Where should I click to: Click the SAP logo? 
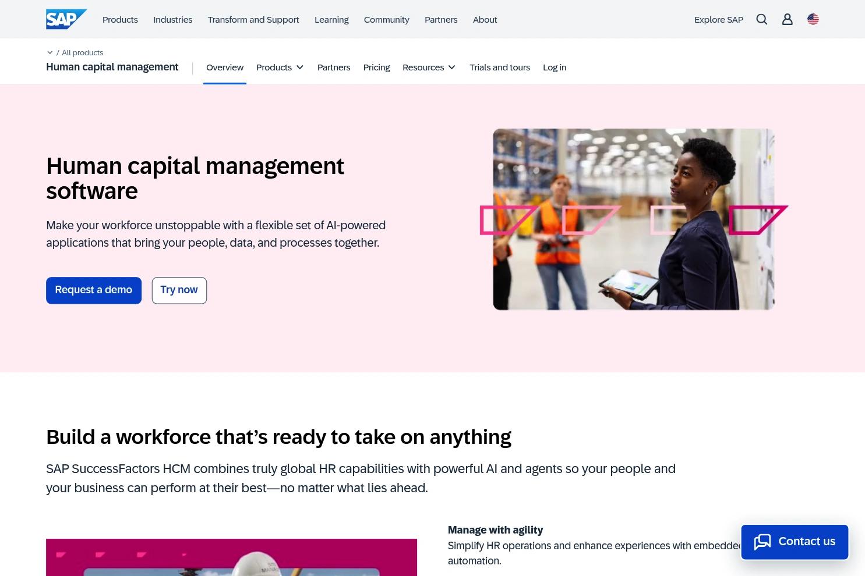(x=66, y=19)
